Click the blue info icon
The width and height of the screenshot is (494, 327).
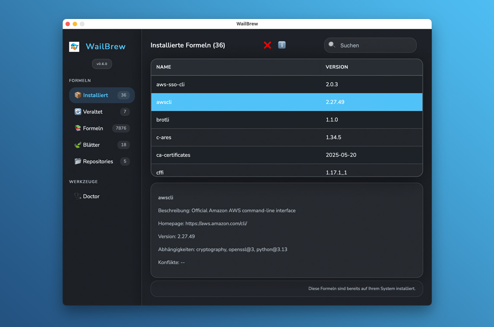click(x=282, y=45)
